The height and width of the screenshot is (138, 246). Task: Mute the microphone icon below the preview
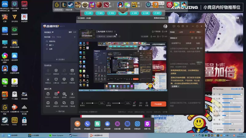(82, 103)
